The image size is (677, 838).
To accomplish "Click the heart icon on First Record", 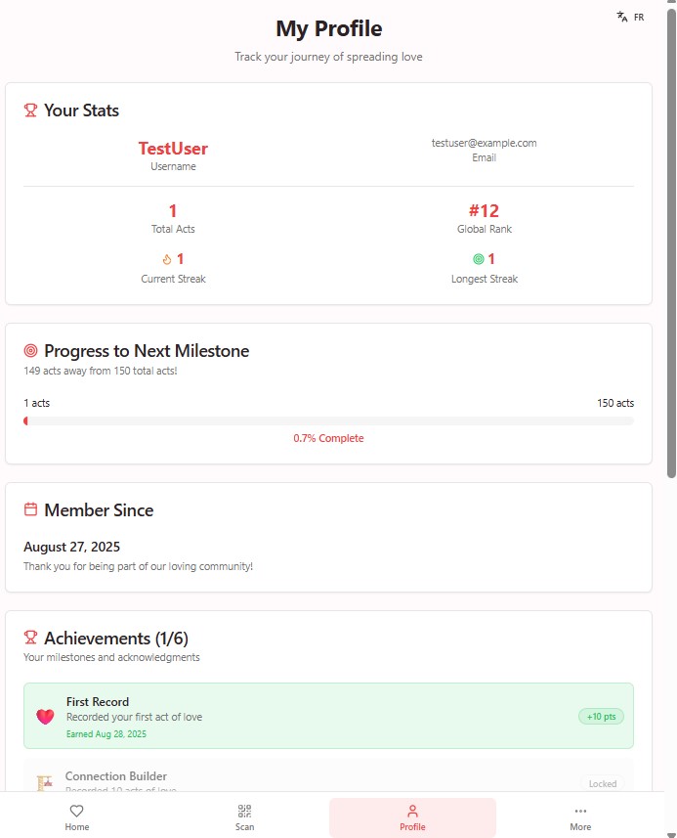I will [45, 716].
